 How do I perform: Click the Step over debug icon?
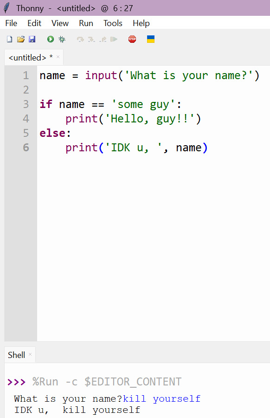pos(80,40)
